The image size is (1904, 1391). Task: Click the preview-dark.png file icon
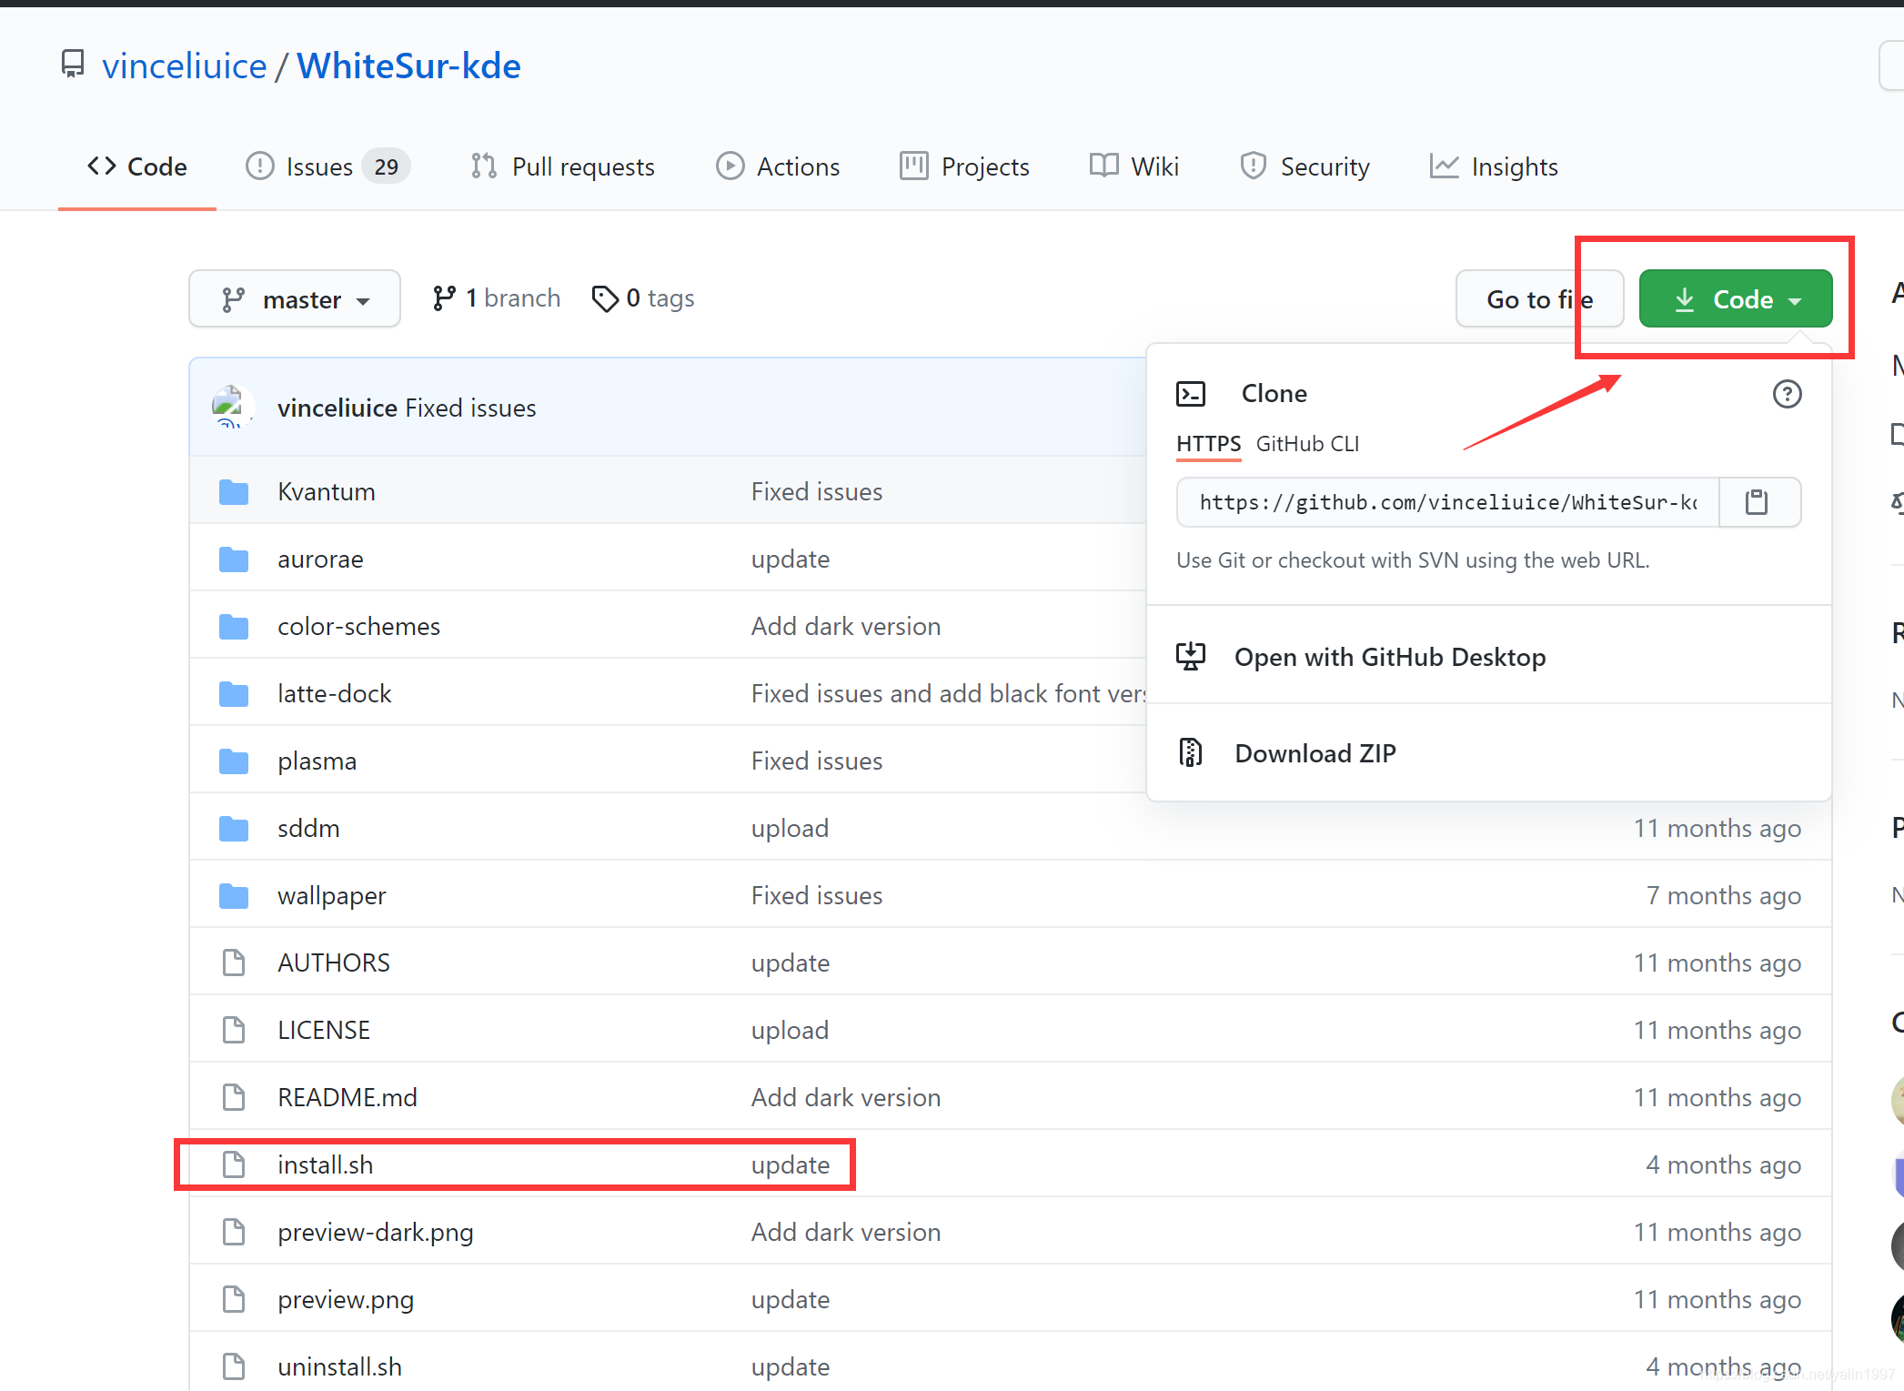point(234,1232)
